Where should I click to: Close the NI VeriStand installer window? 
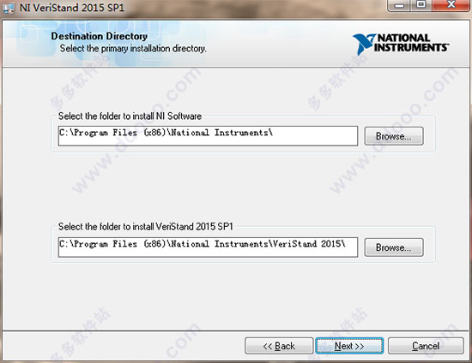click(451, 5)
